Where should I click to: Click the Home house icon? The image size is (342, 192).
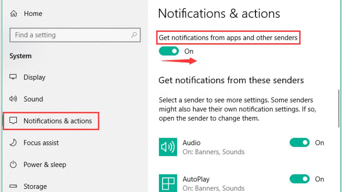(x=13, y=13)
